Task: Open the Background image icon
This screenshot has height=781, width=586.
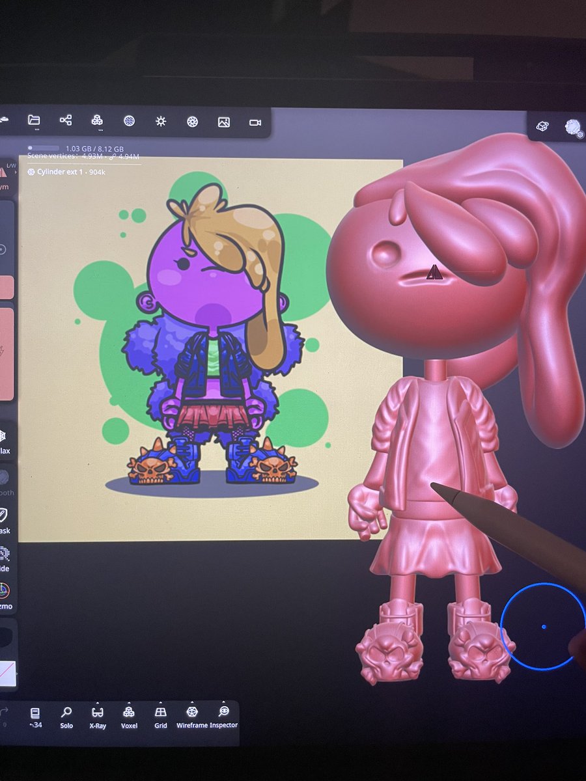Action: coord(223,122)
